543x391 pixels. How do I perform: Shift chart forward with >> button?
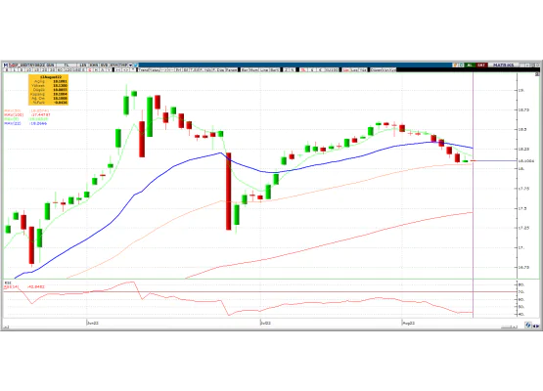pos(125,69)
